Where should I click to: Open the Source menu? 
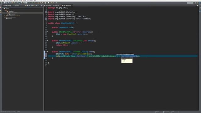pyautogui.click(x=7, y=1)
